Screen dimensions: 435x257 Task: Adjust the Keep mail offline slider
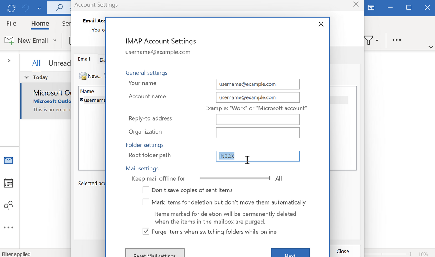point(235,178)
